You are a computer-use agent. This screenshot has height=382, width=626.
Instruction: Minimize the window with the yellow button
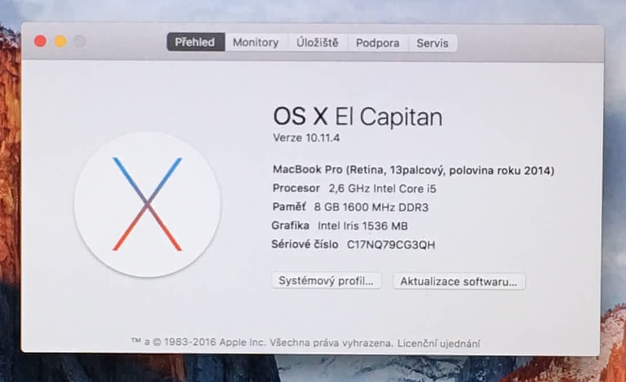tap(60, 41)
